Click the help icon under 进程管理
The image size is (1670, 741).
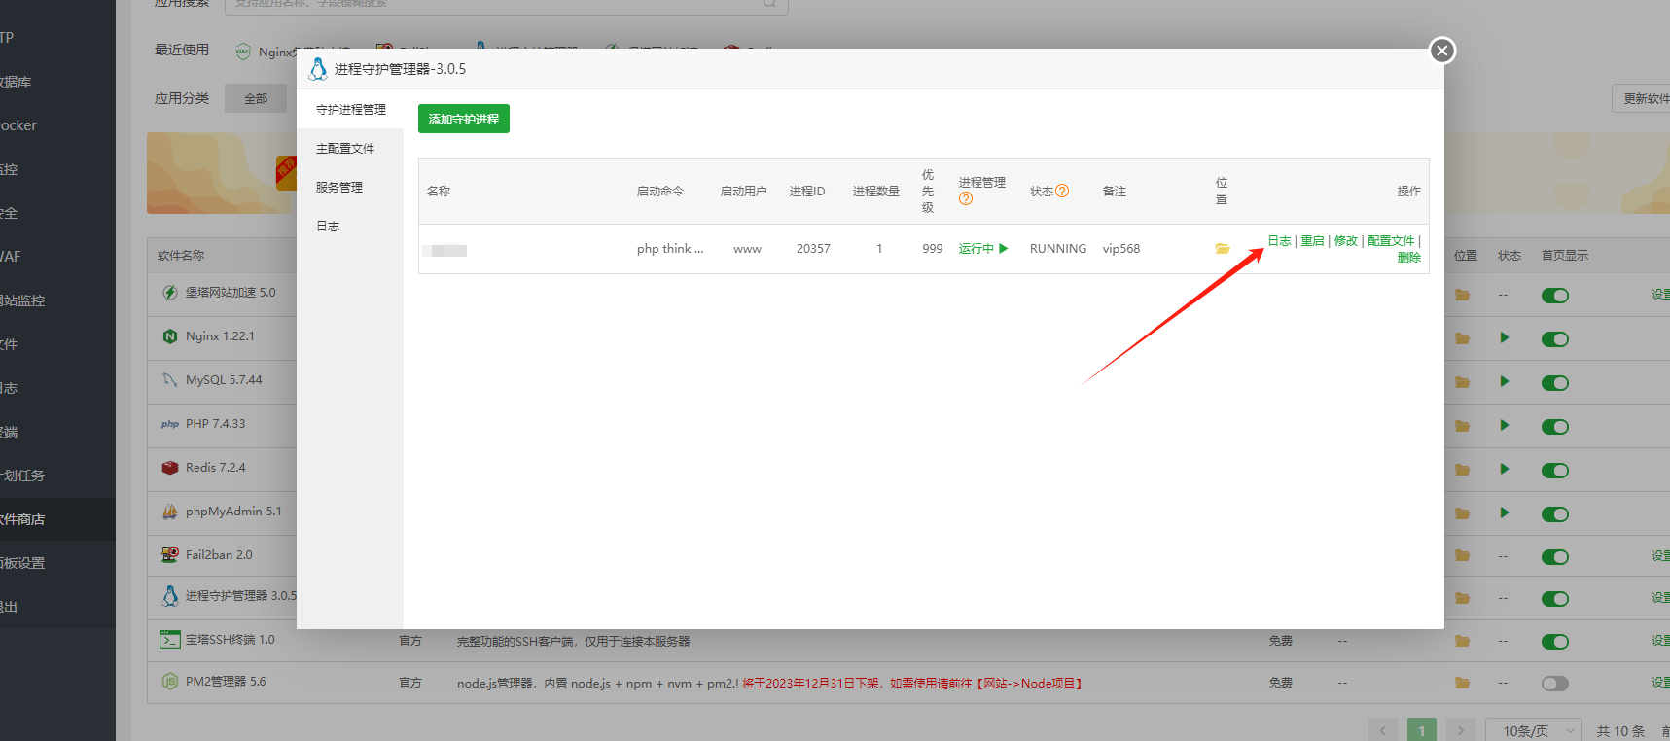pyautogui.click(x=965, y=199)
